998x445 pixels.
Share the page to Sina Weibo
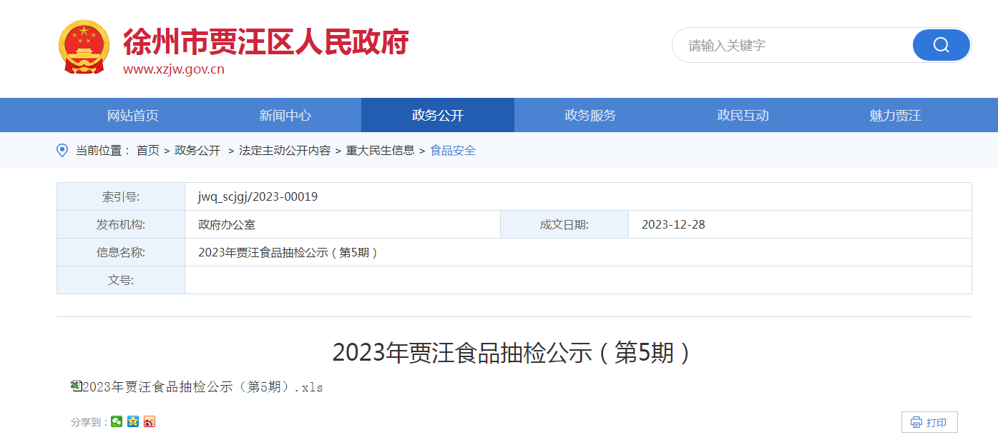click(150, 421)
